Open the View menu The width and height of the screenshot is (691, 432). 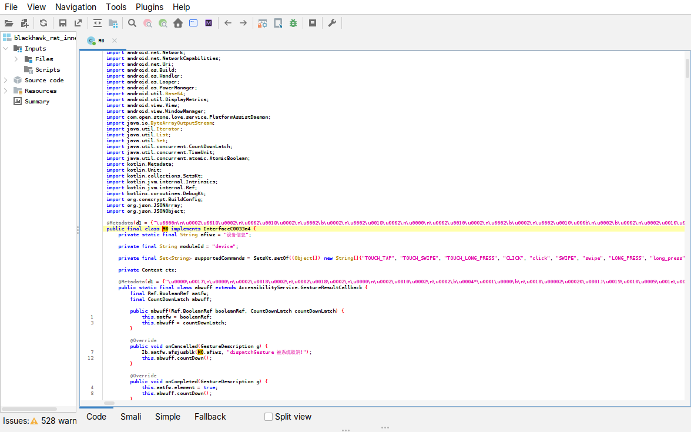pyautogui.click(x=36, y=7)
